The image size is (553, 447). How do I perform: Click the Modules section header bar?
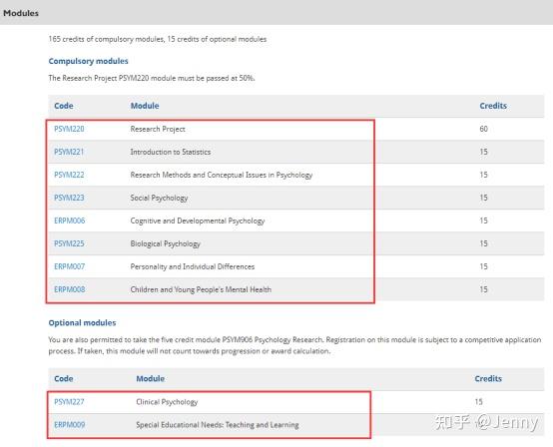pyautogui.click(x=276, y=13)
